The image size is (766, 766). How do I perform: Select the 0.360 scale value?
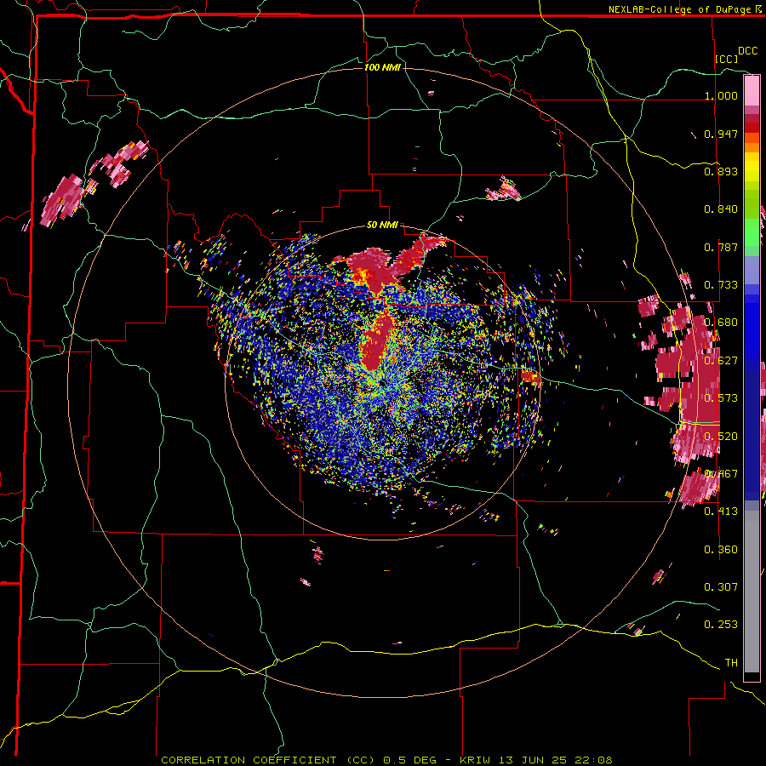pyautogui.click(x=721, y=550)
